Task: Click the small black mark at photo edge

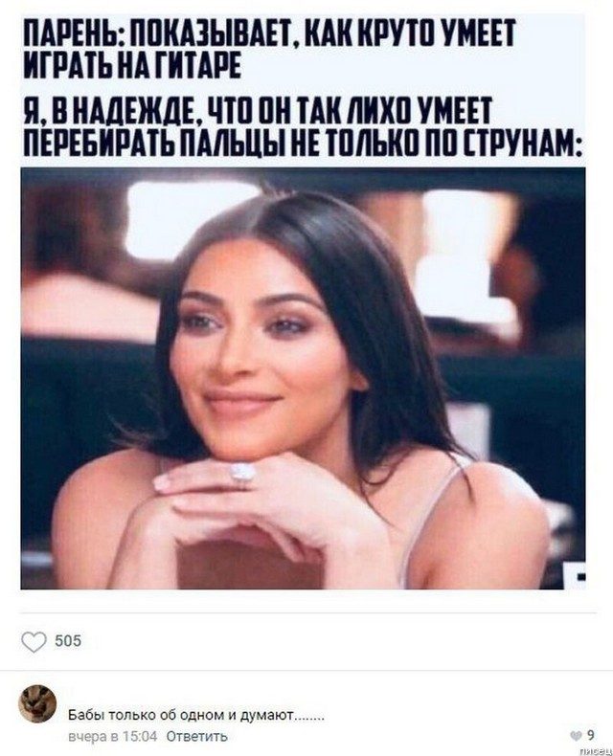Action: point(581,576)
